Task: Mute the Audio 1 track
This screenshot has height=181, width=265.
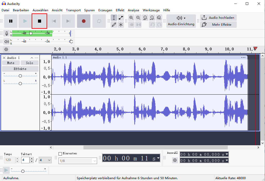Action: (11, 63)
